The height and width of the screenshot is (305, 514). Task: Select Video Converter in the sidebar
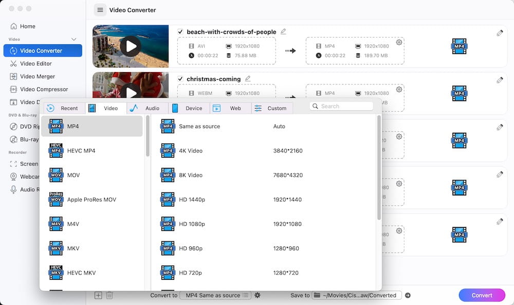(x=43, y=50)
